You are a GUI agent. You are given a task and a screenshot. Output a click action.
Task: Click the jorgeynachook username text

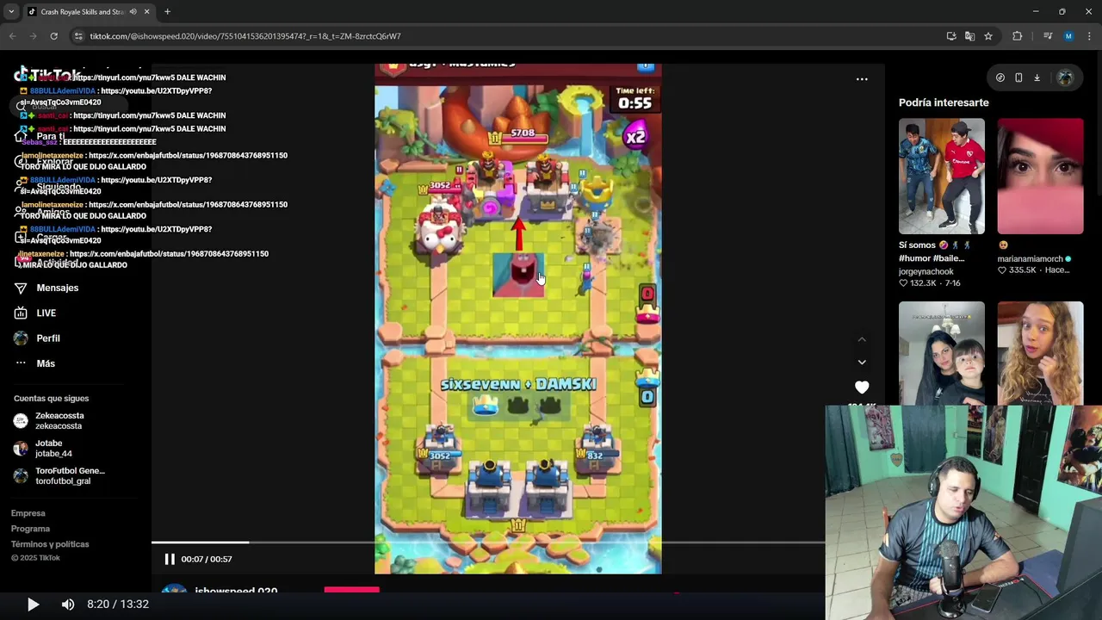point(926,271)
